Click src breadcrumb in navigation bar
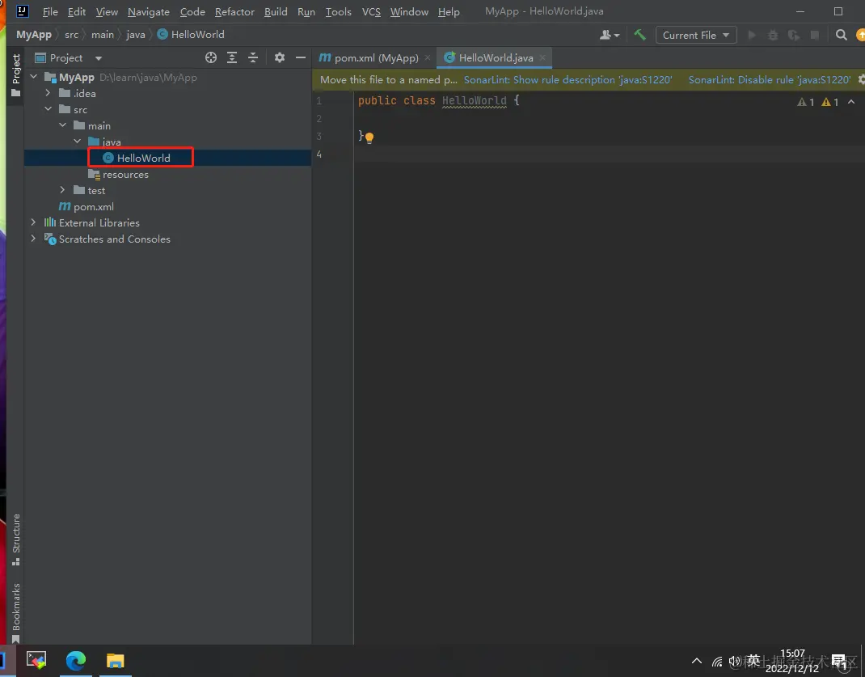Image resolution: width=865 pixels, height=677 pixels. (x=72, y=34)
